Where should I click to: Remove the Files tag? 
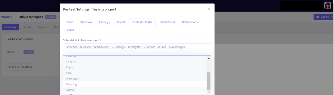[159, 47]
